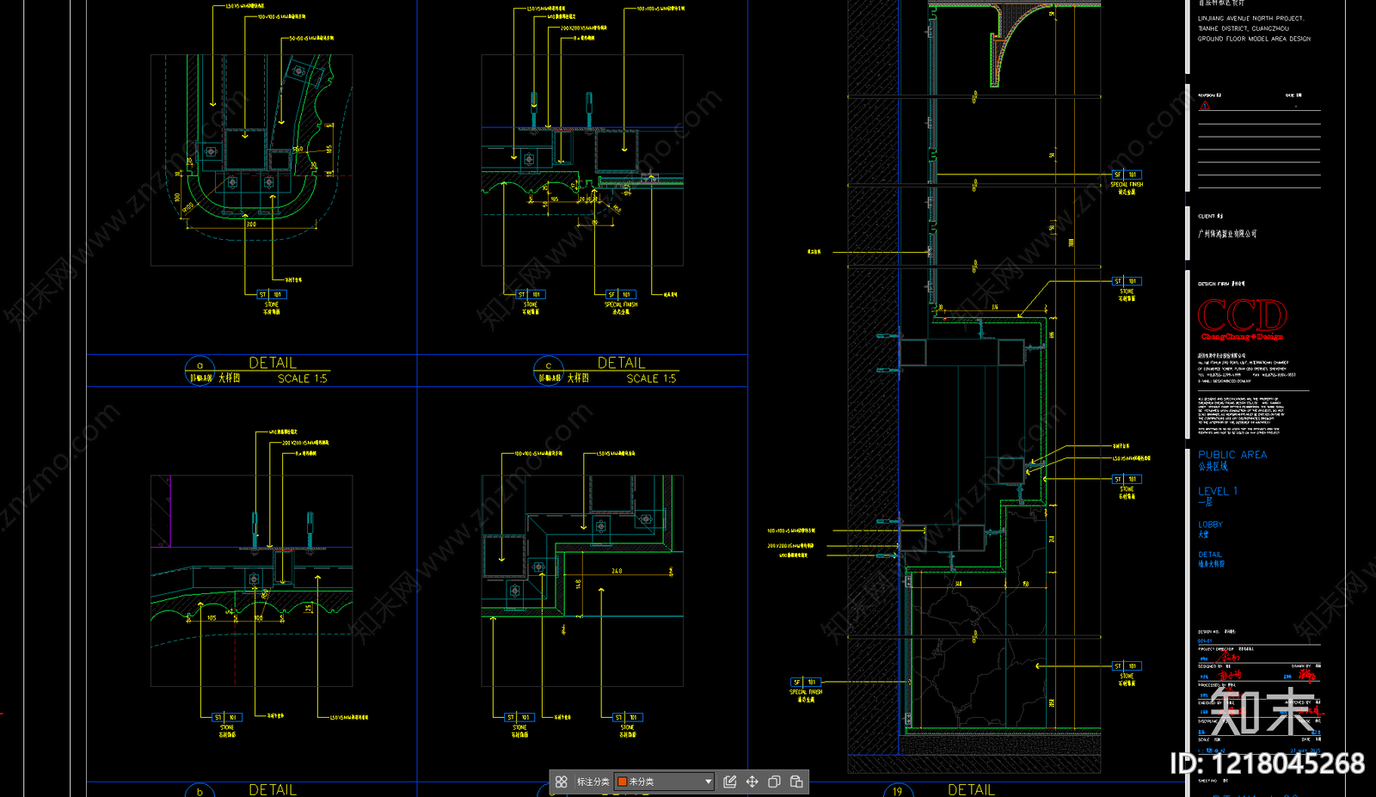Screen dimensions: 1376x797
Task: Select the circled 'a' detail marker
Action: point(200,371)
